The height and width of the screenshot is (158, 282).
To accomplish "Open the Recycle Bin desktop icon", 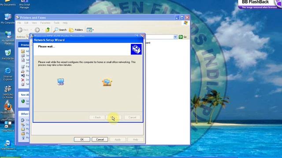I will [x=8, y=54].
